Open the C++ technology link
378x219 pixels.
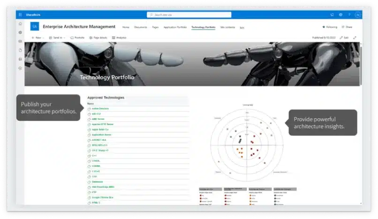[94, 156]
